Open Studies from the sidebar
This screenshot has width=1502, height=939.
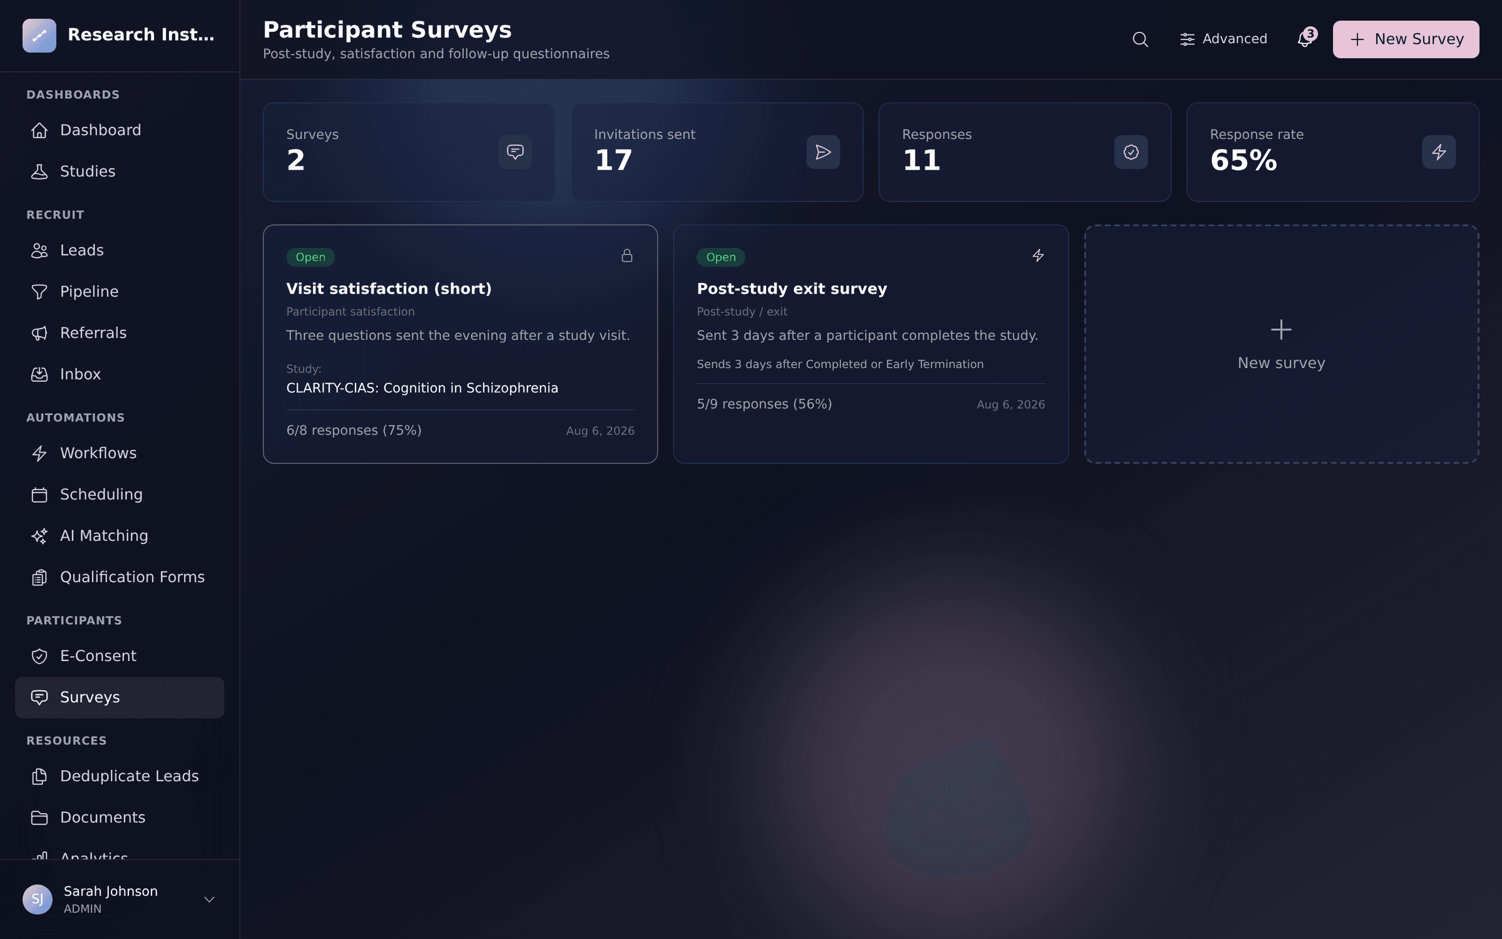(x=120, y=172)
